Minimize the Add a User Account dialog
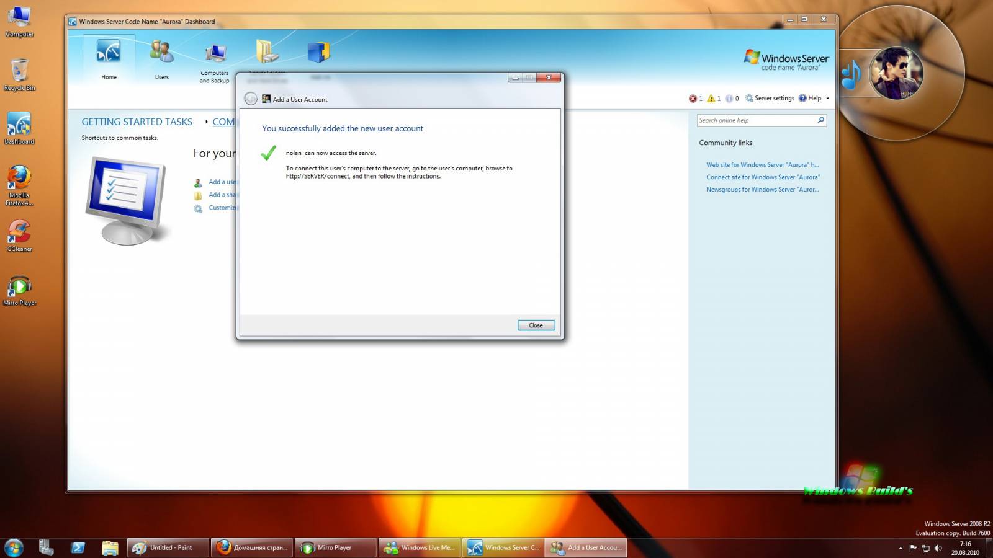 point(515,77)
